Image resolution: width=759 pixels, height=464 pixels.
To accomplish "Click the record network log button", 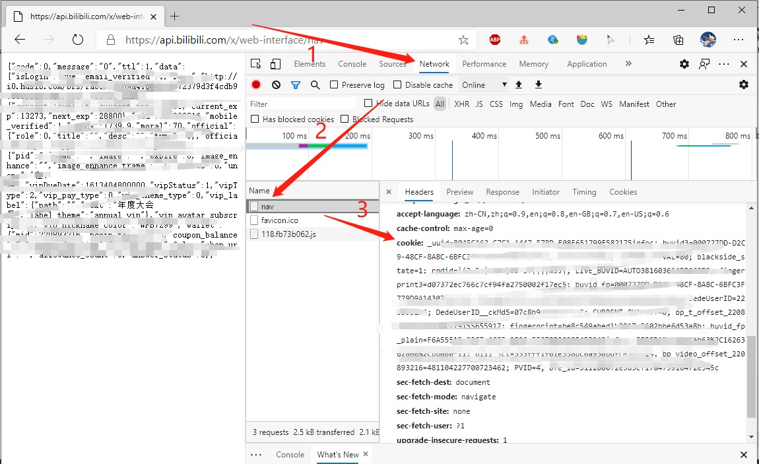I will tap(256, 84).
